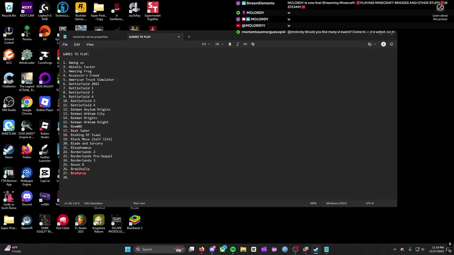Open Terraria desktop icon

(27, 34)
